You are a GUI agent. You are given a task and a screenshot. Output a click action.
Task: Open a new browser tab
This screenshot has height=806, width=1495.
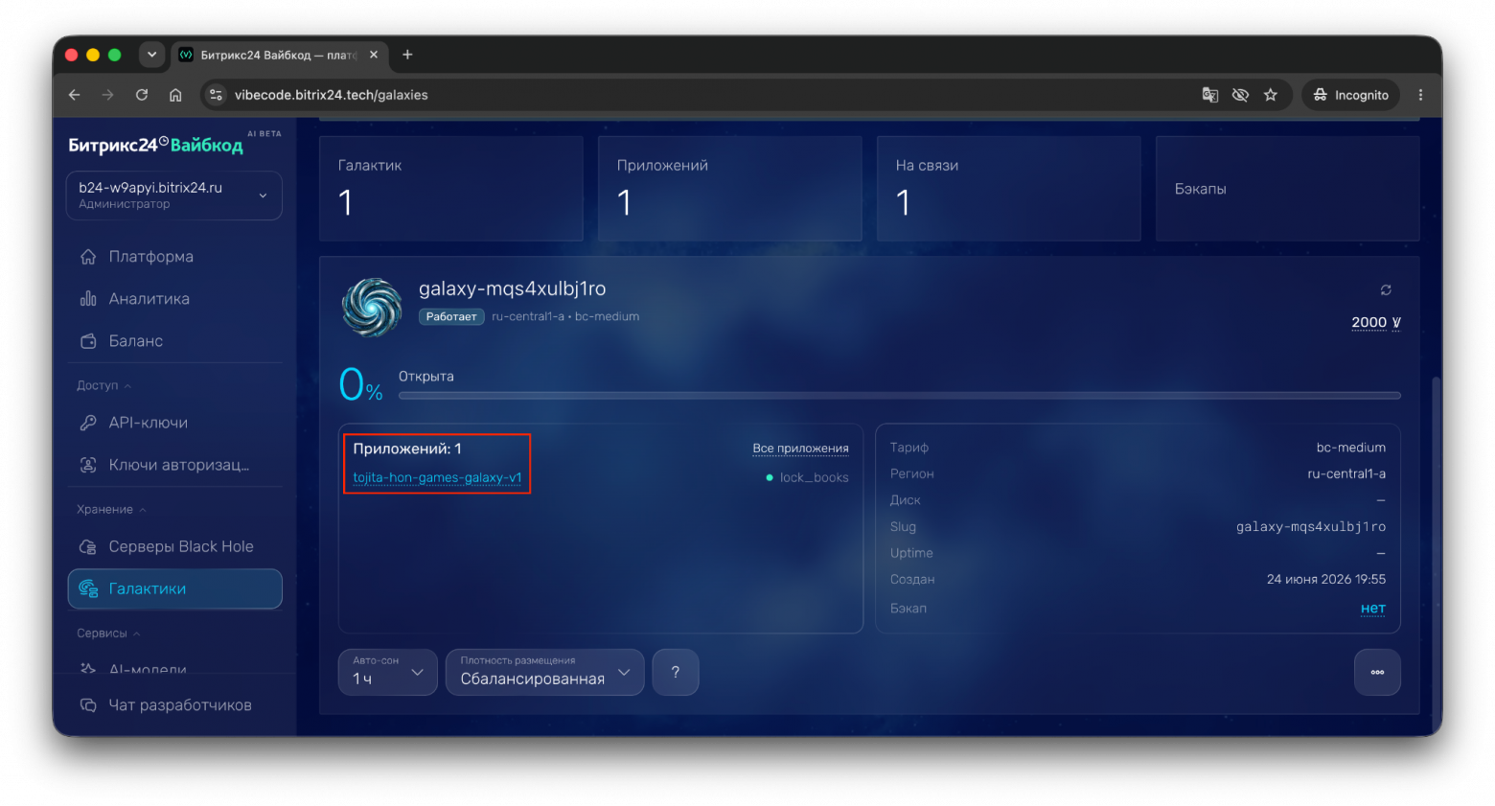pos(407,55)
